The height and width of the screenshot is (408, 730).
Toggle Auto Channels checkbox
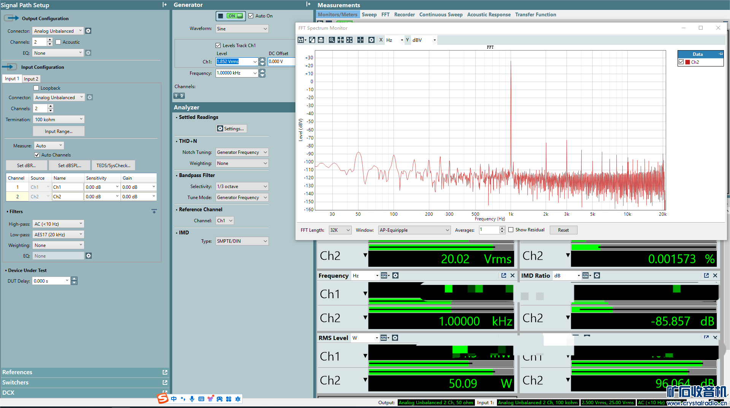point(37,155)
